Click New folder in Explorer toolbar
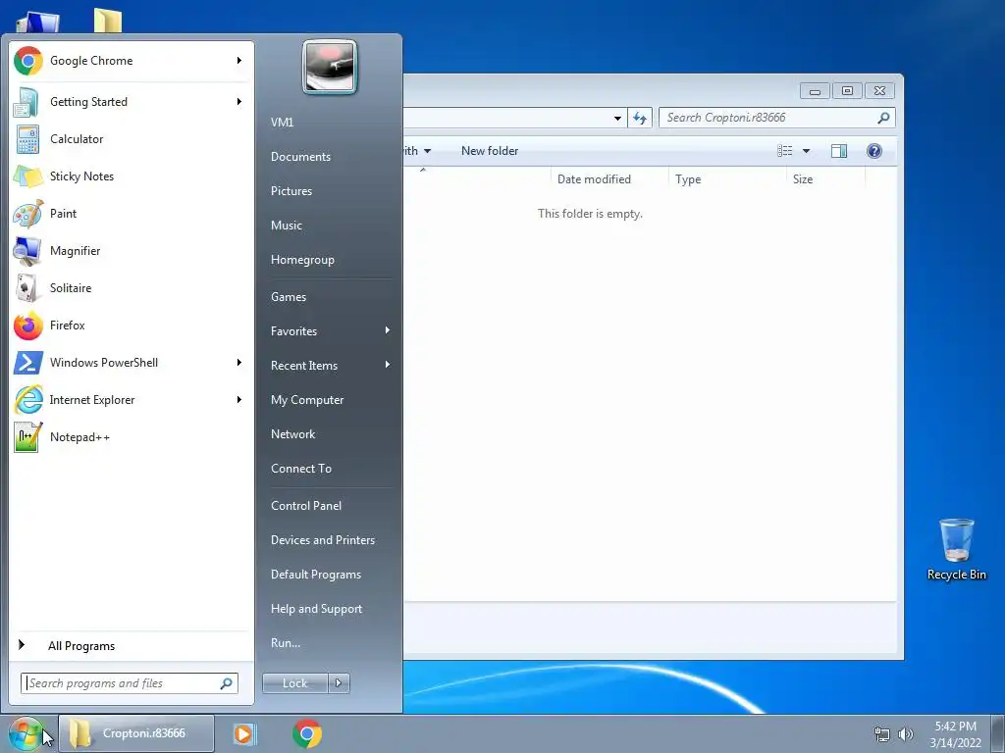 coord(490,151)
